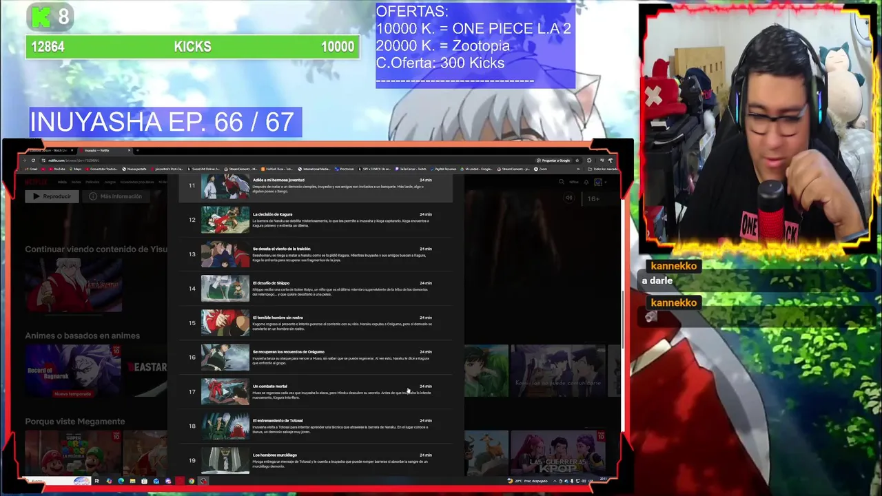Open the YouTube bookmark
This screenshot has height=496, width=882.
pyautogui.click(x=57, y=169)
